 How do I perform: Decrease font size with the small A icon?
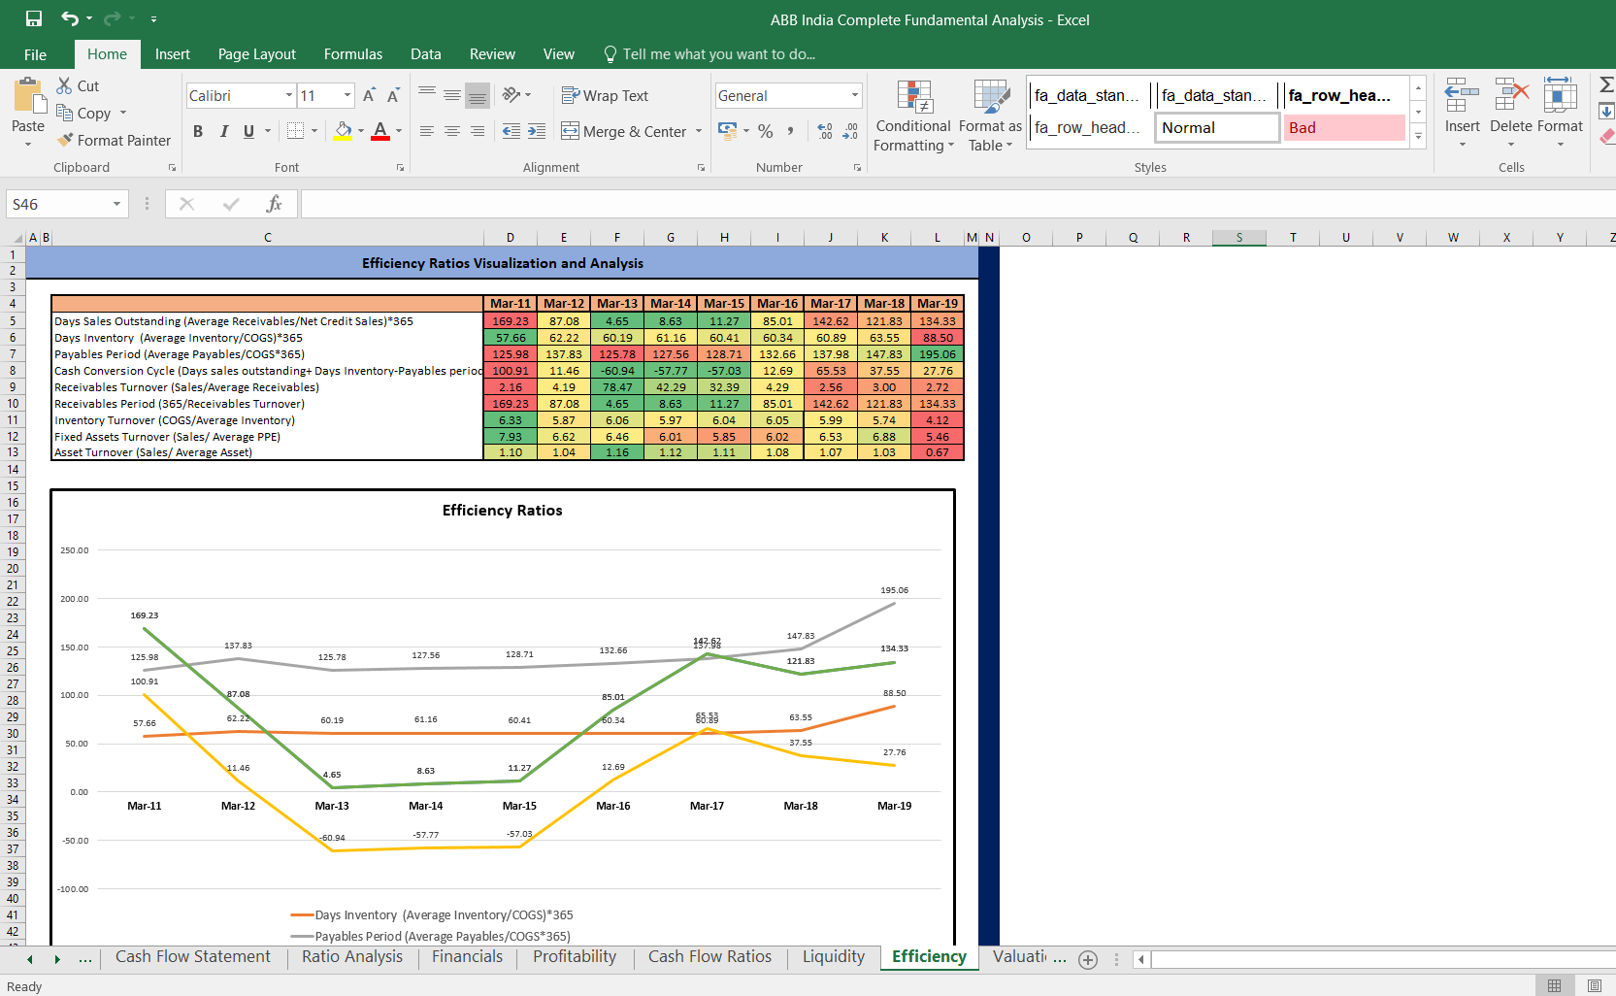(393, 95)
